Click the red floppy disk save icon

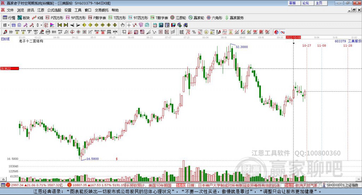point(173,25)
